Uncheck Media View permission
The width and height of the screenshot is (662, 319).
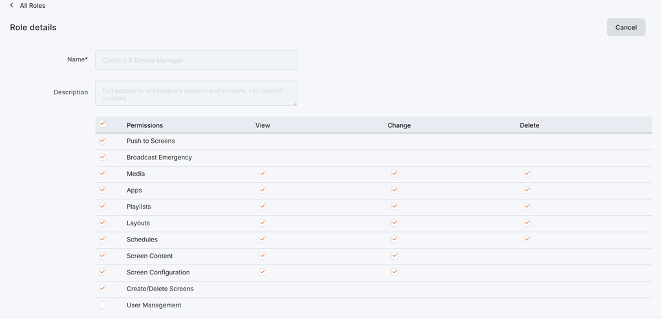[x=262, y=174]
